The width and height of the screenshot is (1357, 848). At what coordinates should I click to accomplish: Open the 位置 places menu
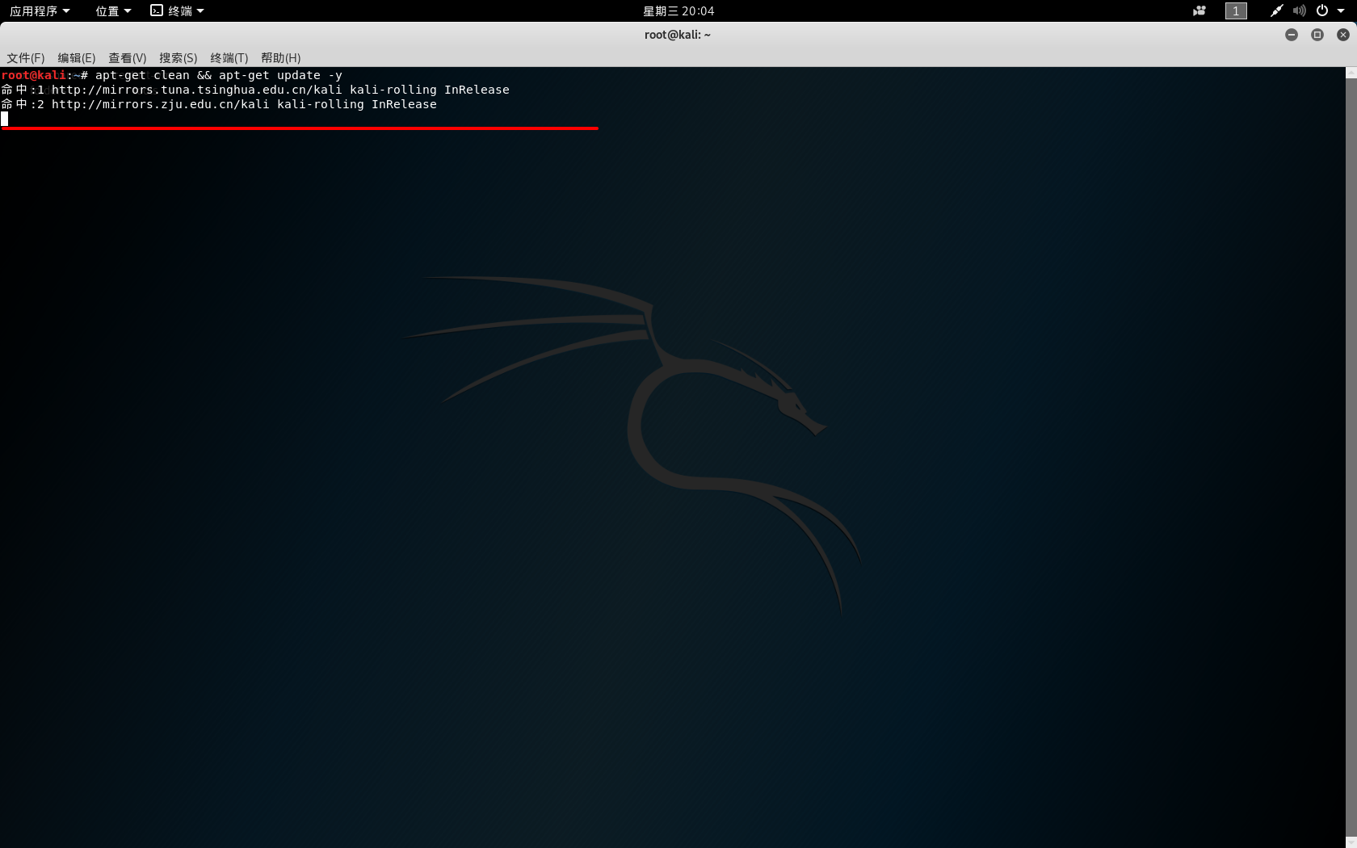[113, 10]
